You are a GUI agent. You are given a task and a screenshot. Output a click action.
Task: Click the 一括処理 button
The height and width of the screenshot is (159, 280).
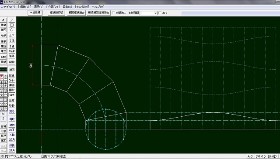tap(35, 13)
